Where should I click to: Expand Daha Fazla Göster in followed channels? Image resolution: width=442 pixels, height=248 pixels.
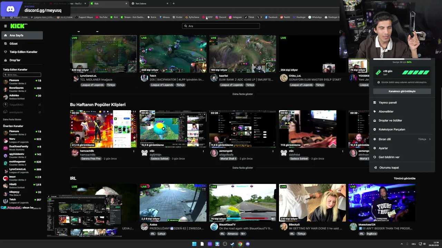click(12, 120)
